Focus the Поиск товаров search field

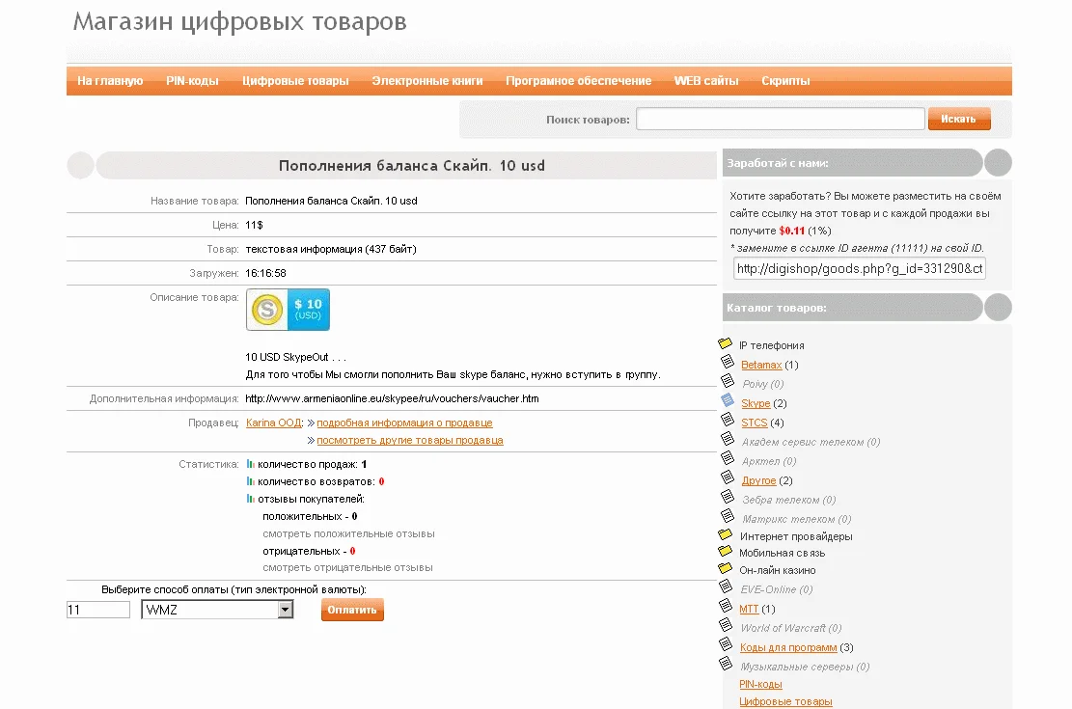coord(780,119)
